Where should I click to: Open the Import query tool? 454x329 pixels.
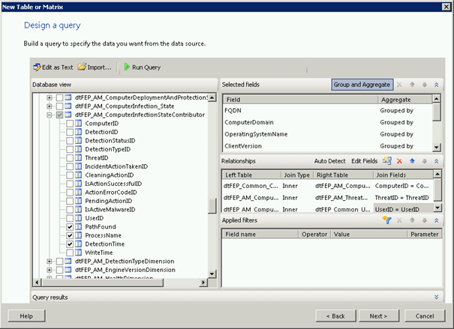pyautogui.click(x=94, y=67)
